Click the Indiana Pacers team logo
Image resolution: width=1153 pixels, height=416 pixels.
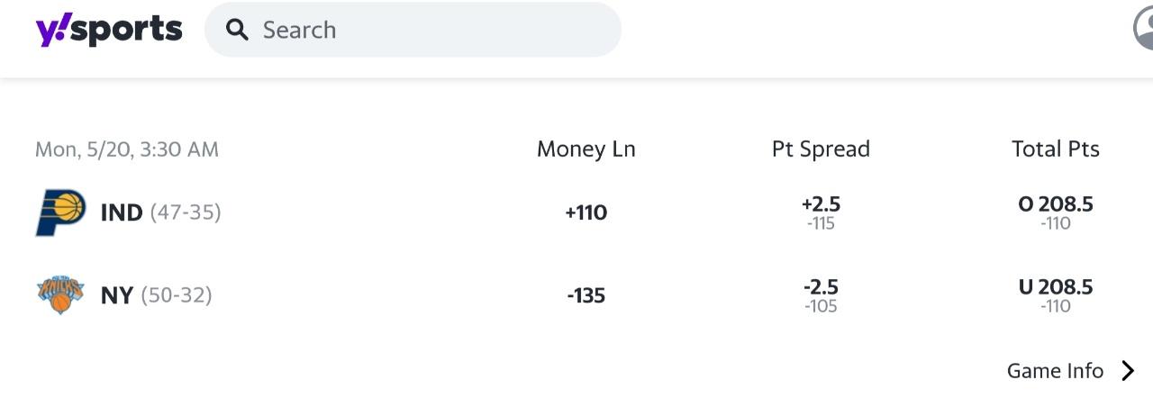pos(60,213)
